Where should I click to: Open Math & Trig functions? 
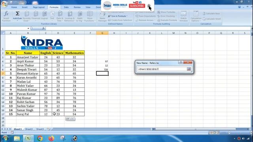click(80, 16)
